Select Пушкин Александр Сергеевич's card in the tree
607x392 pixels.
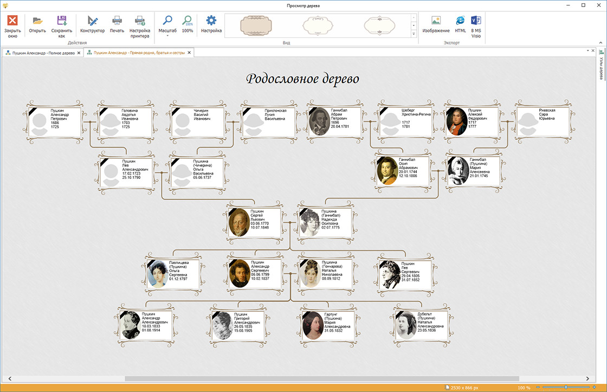coord(255,273)
